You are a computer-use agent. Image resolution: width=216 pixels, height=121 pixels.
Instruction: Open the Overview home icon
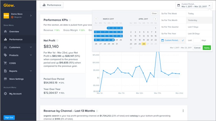point(5,31)
